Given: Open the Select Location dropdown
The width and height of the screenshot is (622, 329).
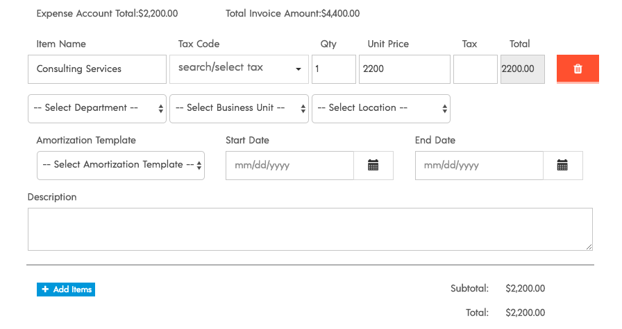Looking at the screenshot, I should (x=381, y=109).
